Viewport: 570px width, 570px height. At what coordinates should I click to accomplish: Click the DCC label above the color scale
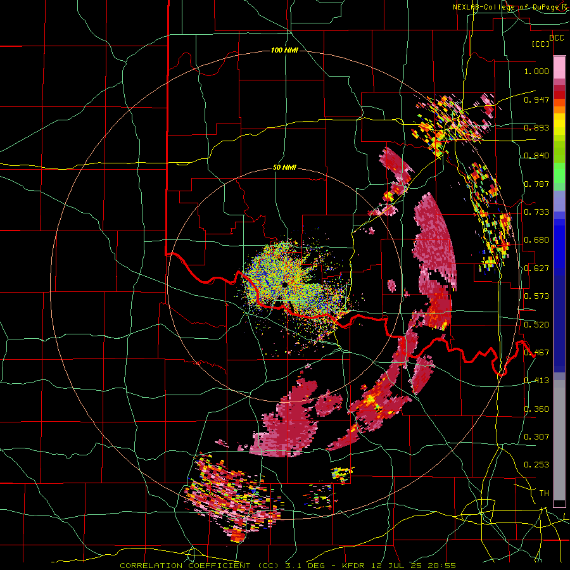(556, 38)
